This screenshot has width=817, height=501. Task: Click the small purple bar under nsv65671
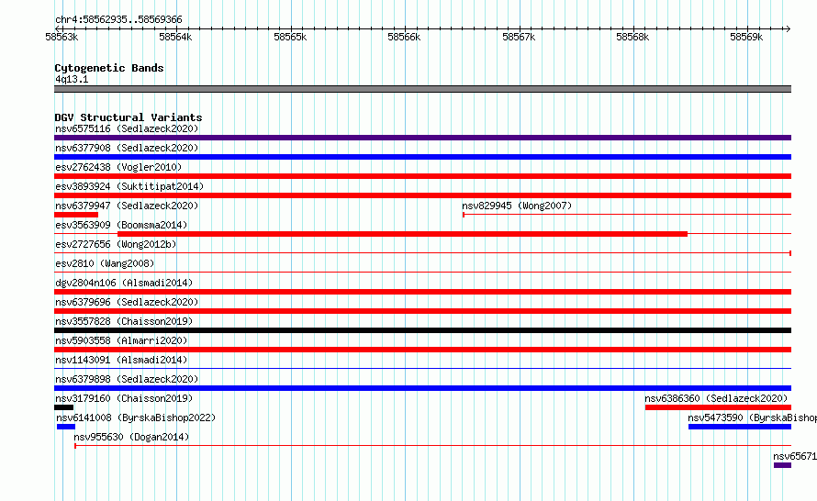[x=783, y=465]
